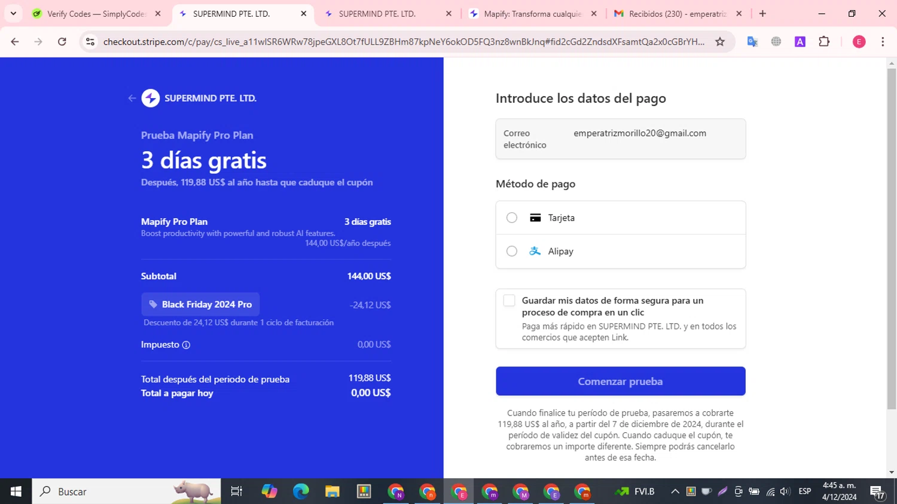
Task: Open the Chrome three-dot menu
Action: point(883,42)
